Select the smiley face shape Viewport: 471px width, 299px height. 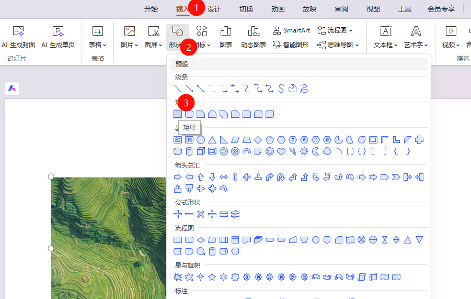click(x=270, y=151)
